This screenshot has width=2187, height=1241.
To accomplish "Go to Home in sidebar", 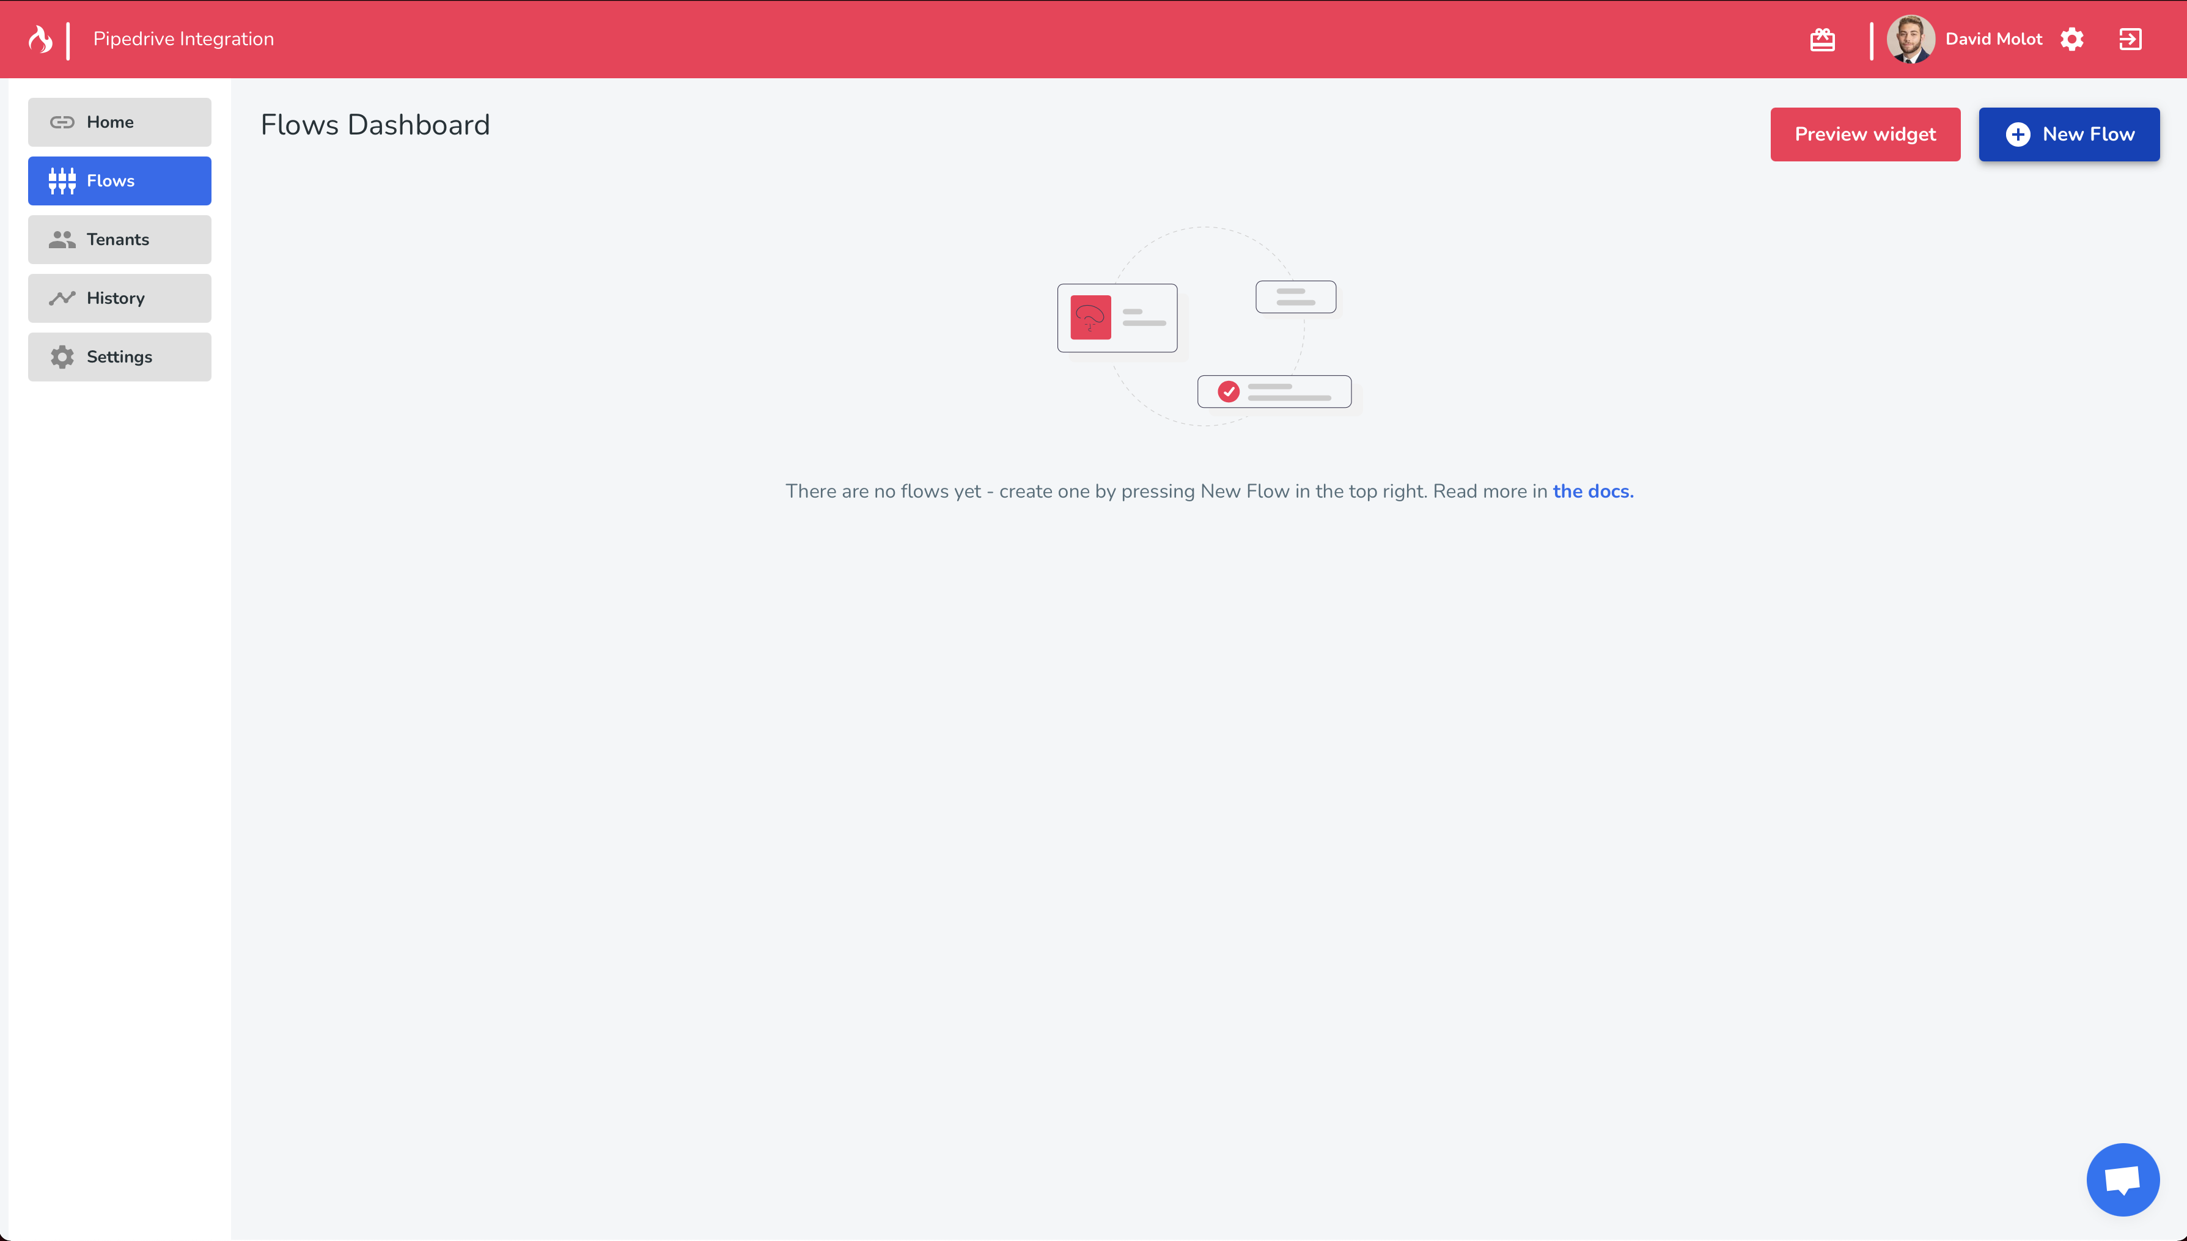I will pyautogui.click(x=119, y=122).
